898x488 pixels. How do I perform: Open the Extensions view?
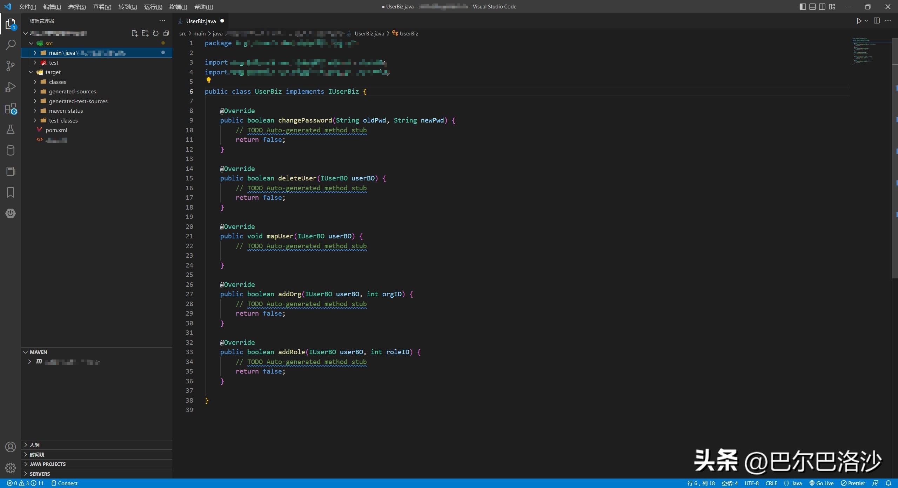point(11,108)
